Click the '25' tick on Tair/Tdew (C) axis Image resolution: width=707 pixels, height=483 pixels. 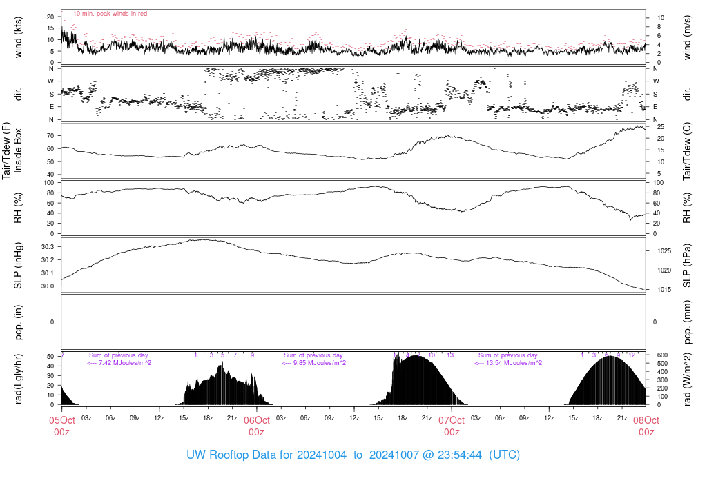point(661,127)
